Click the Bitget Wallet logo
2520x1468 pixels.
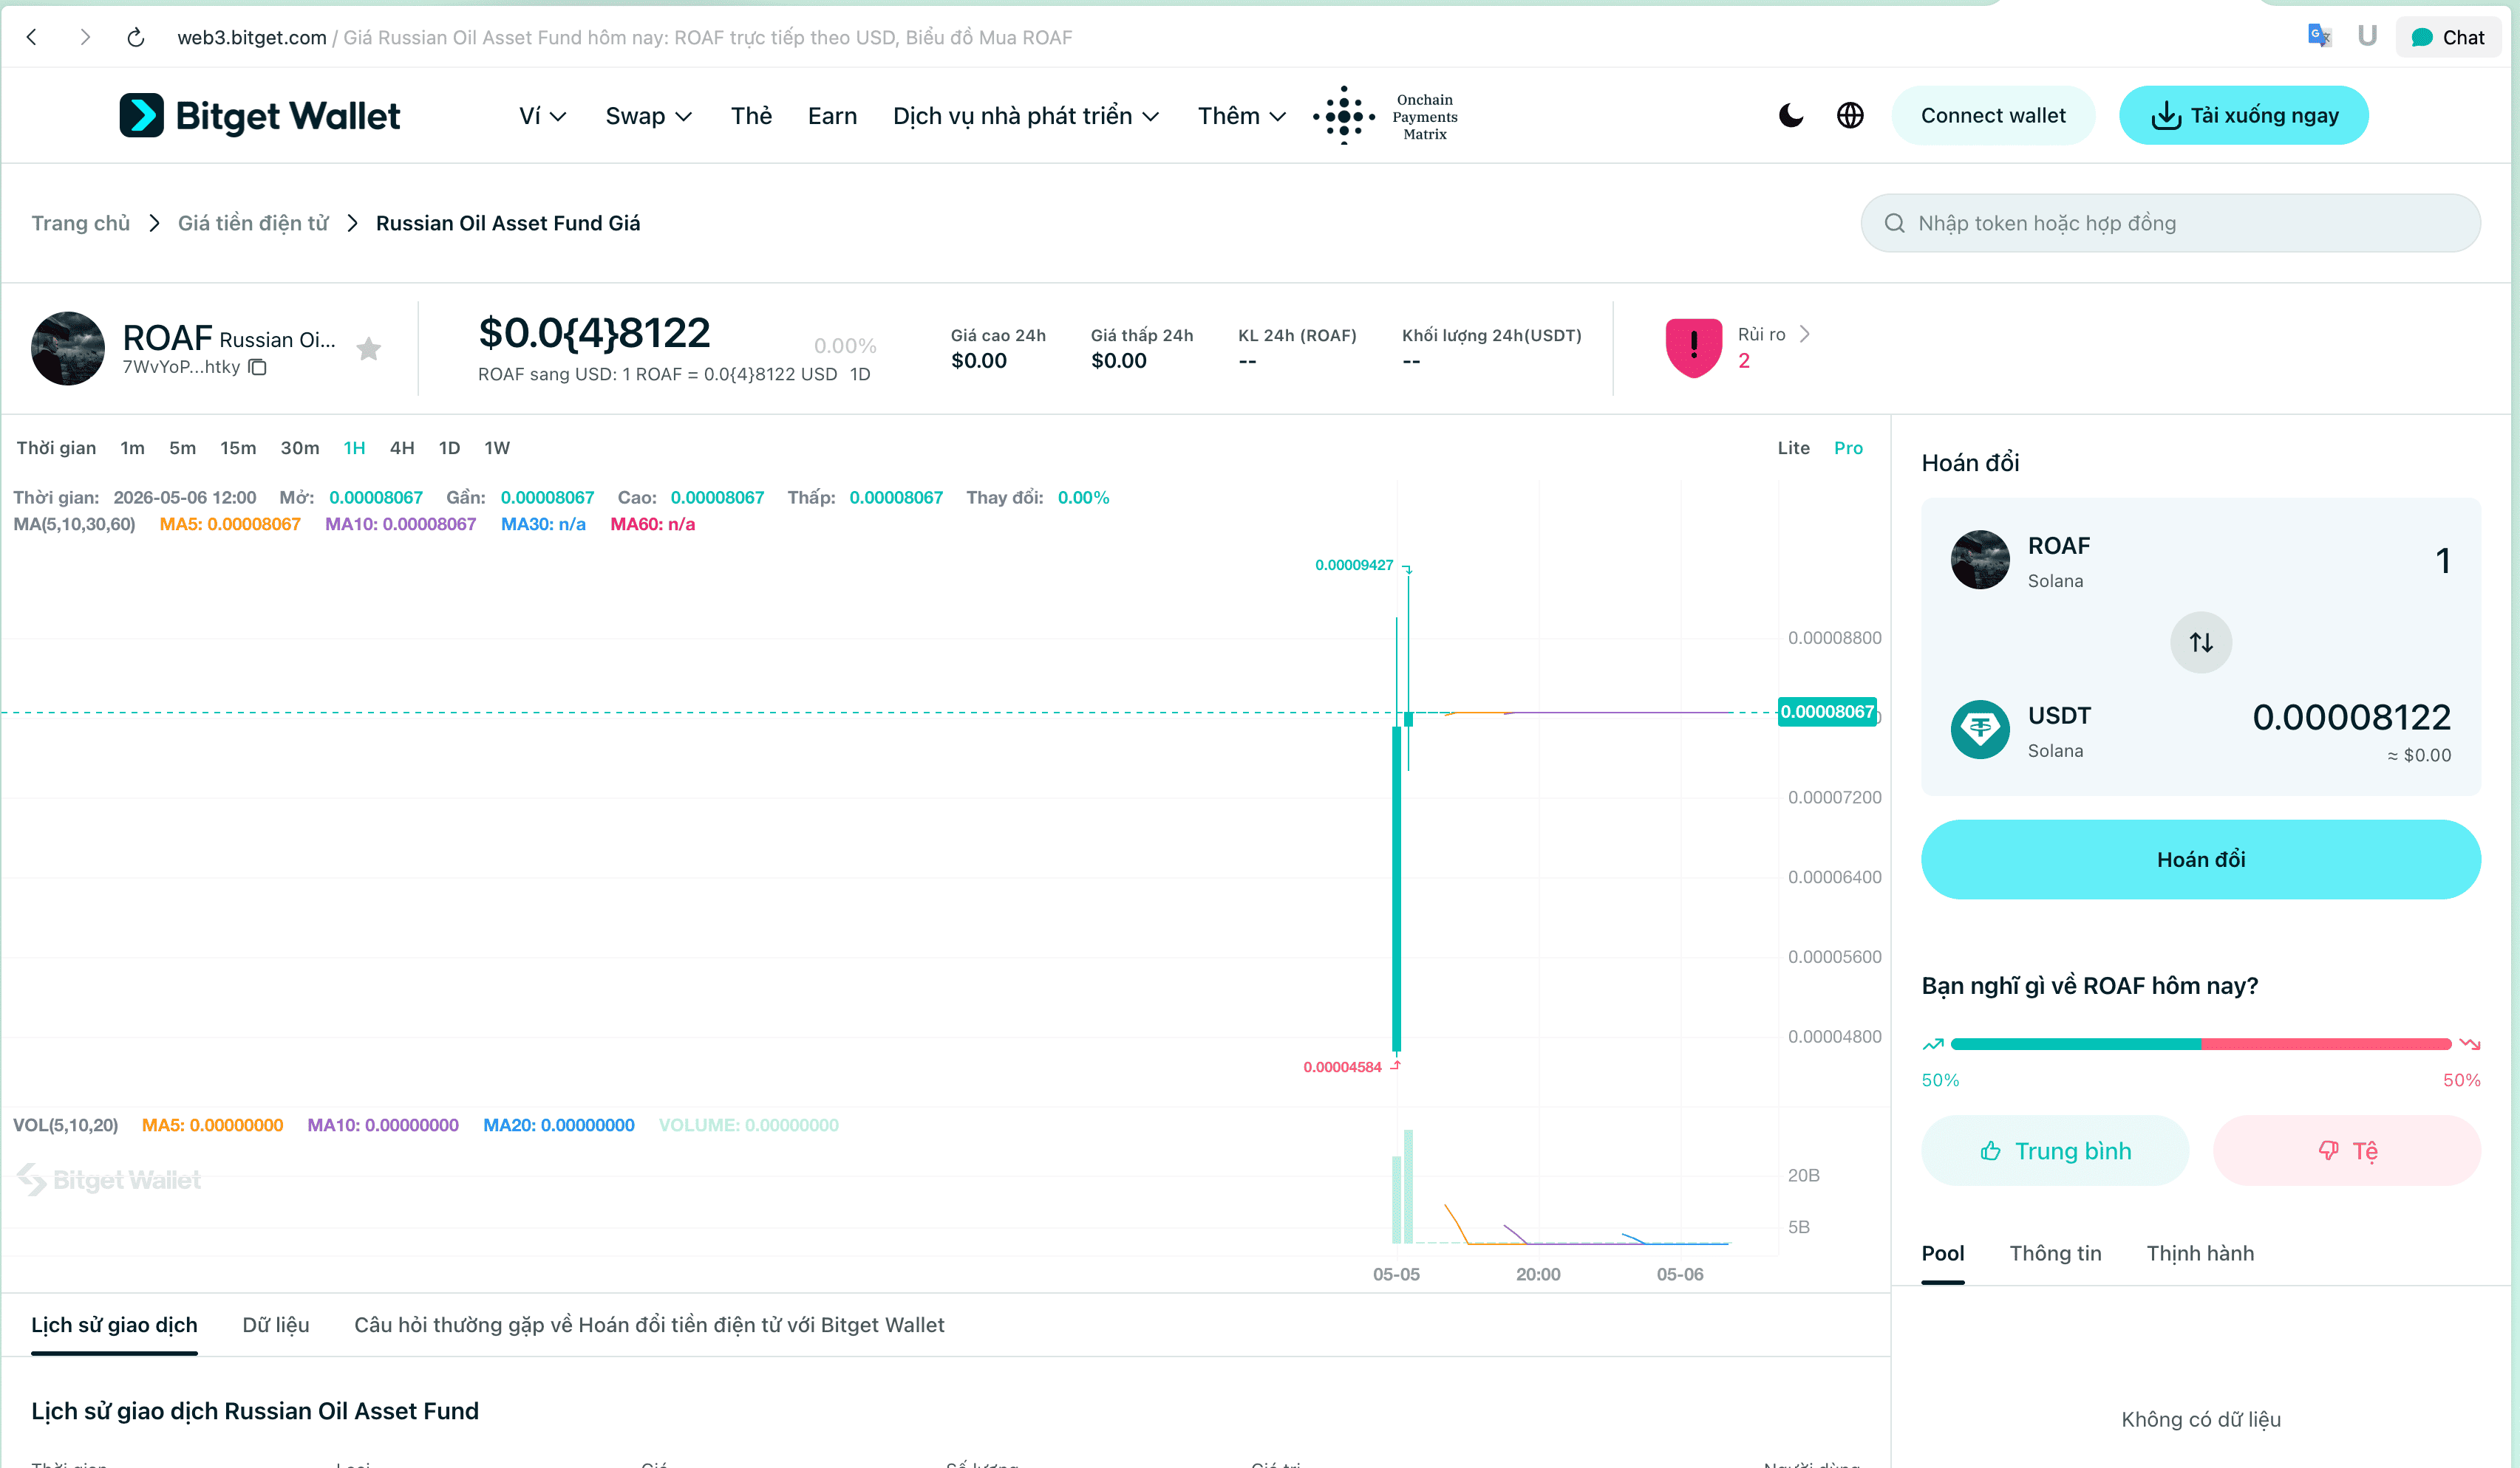click(260, 116)
